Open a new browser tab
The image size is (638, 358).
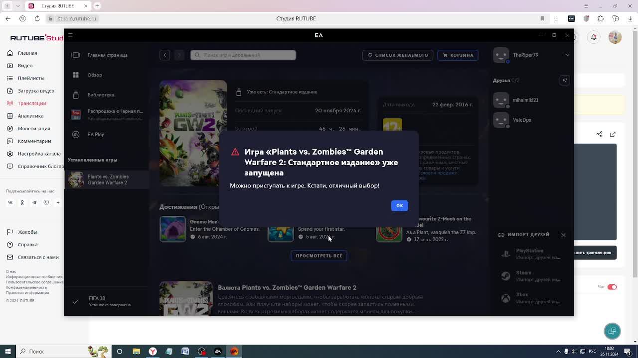(x=97, y=6)
